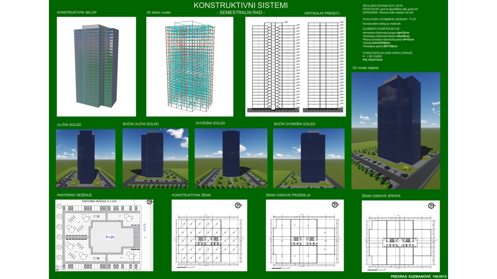Click the north arrow in Parterno rešenje plan
497x279 pixels.
click(x=150, y=201)
